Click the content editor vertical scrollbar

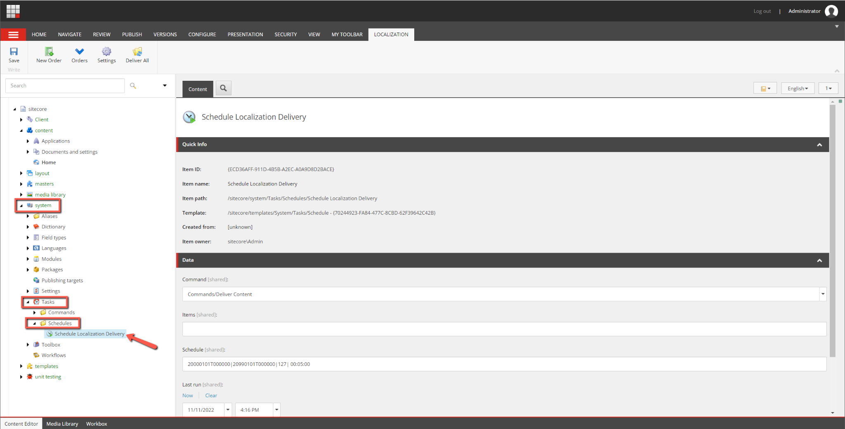click(x=832, y=231)
